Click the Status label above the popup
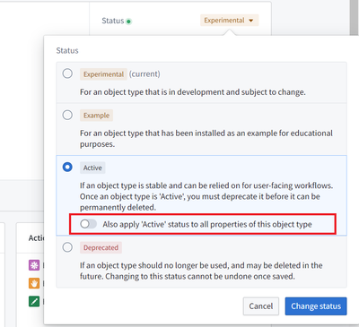The width and height of the screenshot is (359, 327). tap(113, 21)
